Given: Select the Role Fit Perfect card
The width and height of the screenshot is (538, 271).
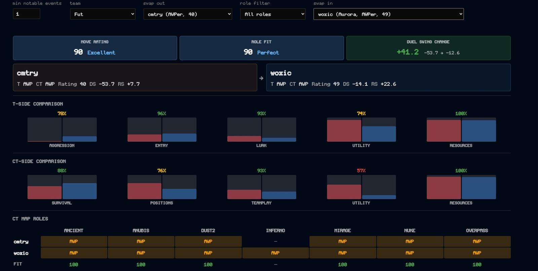Looking at the screenshot, I should pos(262,48).
